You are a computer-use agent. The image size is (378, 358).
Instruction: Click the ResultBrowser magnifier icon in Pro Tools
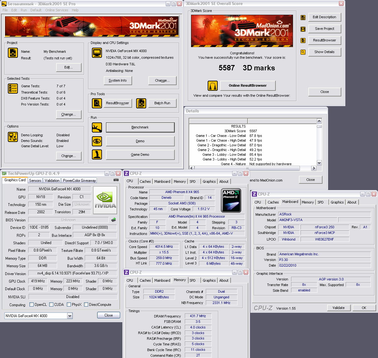pyautogui.click(x=97, y=103)
